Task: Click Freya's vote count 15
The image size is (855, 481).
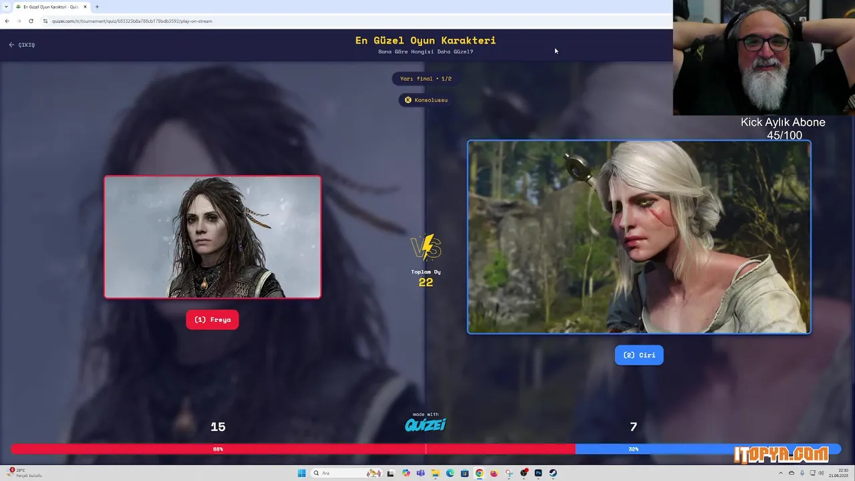Action: coord(218,427)
